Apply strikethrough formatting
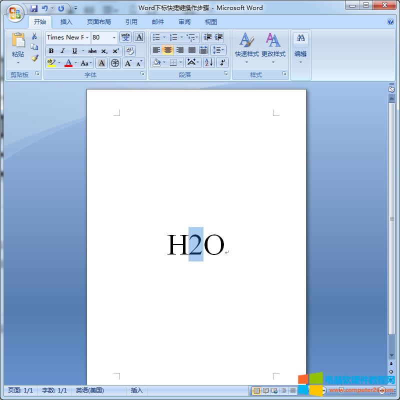This screenshot has height=400, width=400. [x=92, y=51]
